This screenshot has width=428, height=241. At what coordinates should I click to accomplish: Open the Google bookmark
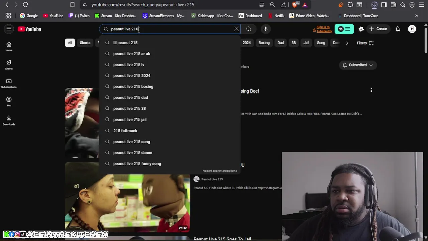click(x=29, y=16)
